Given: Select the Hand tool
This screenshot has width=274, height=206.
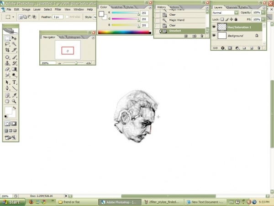Looking at the screenshot, I should click(7, 101).
